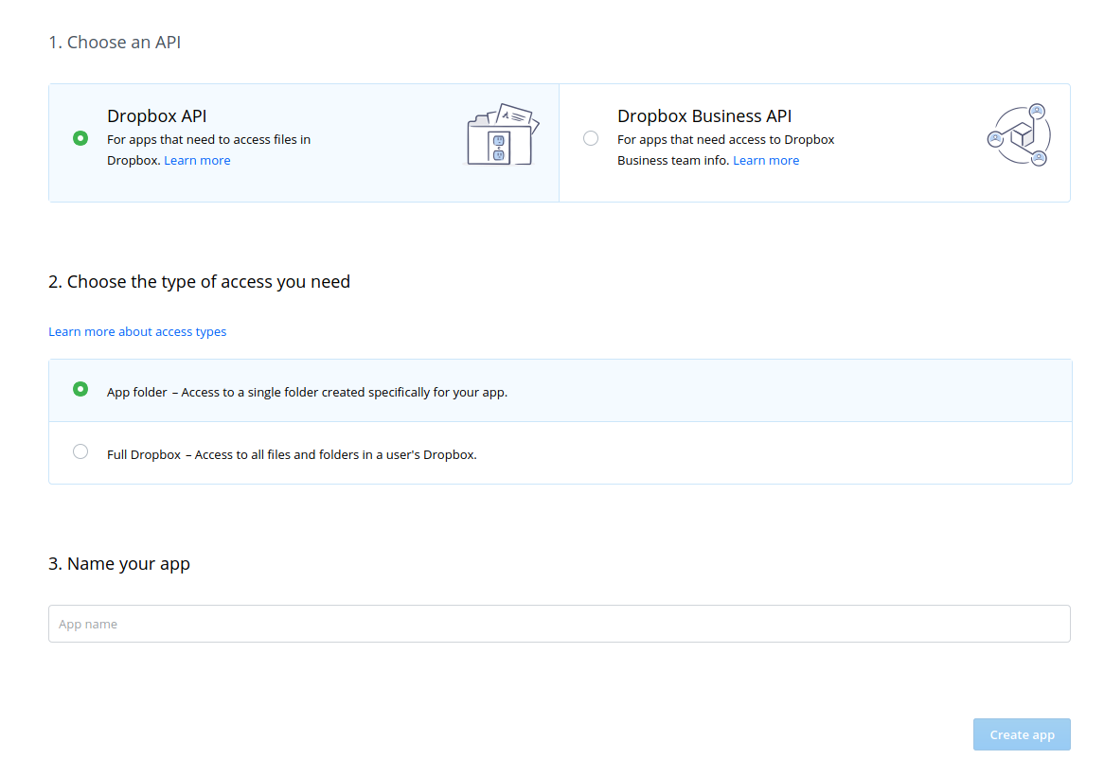Click the Create app button

(x=1022, y=734)
